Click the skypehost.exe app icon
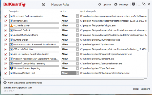Screen dimensions: 152x95 (12, 21)
